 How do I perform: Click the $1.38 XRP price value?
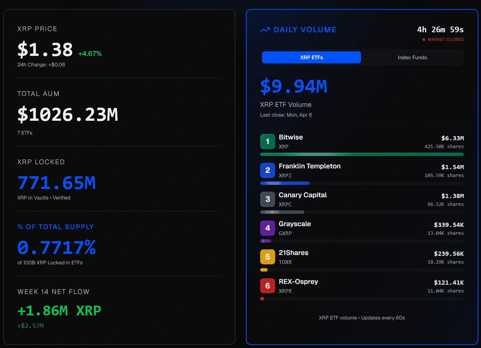click(45, 50)
